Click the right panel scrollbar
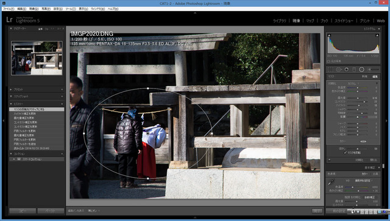The width and height of the screenshot is (390, 221). click(383, 166)
